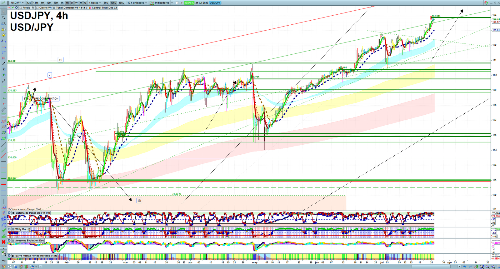The width and height of the screenshot is (500, 269).
Task: Expand the sidebar tools chevron down
Action: [3, 248]
